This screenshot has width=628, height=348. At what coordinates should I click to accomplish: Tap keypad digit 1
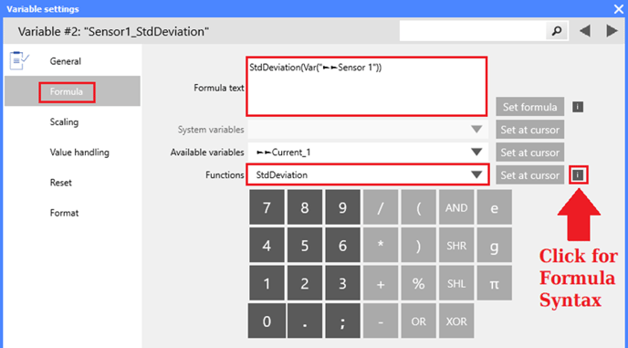[267, 283]
